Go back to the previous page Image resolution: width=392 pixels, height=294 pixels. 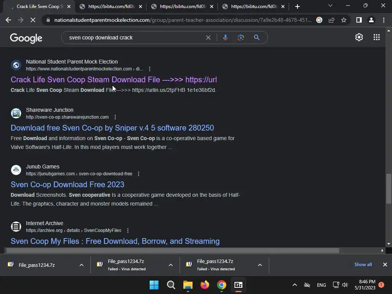(x=8, y=20)
